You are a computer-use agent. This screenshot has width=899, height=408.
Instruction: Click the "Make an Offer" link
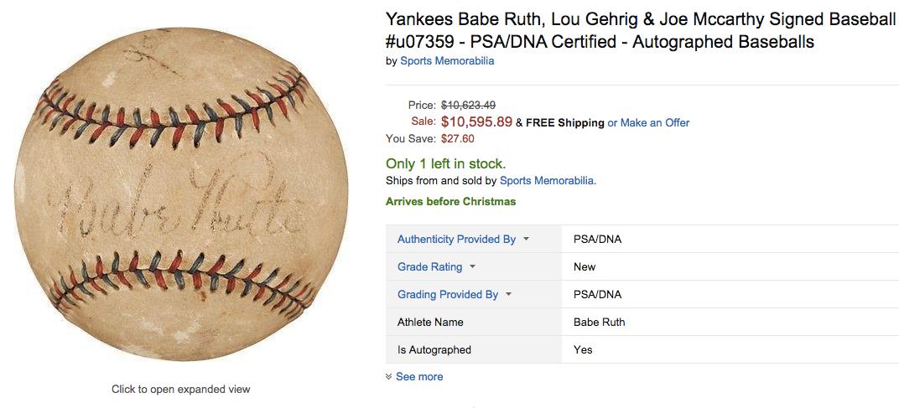point(654,122)
